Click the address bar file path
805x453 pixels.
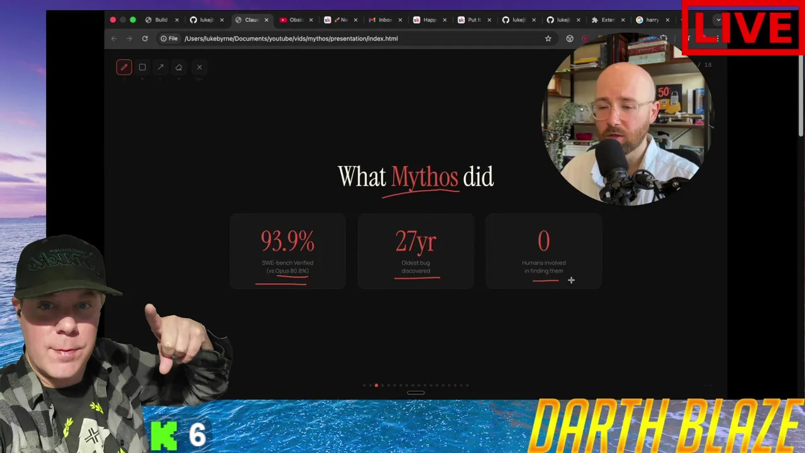click(291, 38)
